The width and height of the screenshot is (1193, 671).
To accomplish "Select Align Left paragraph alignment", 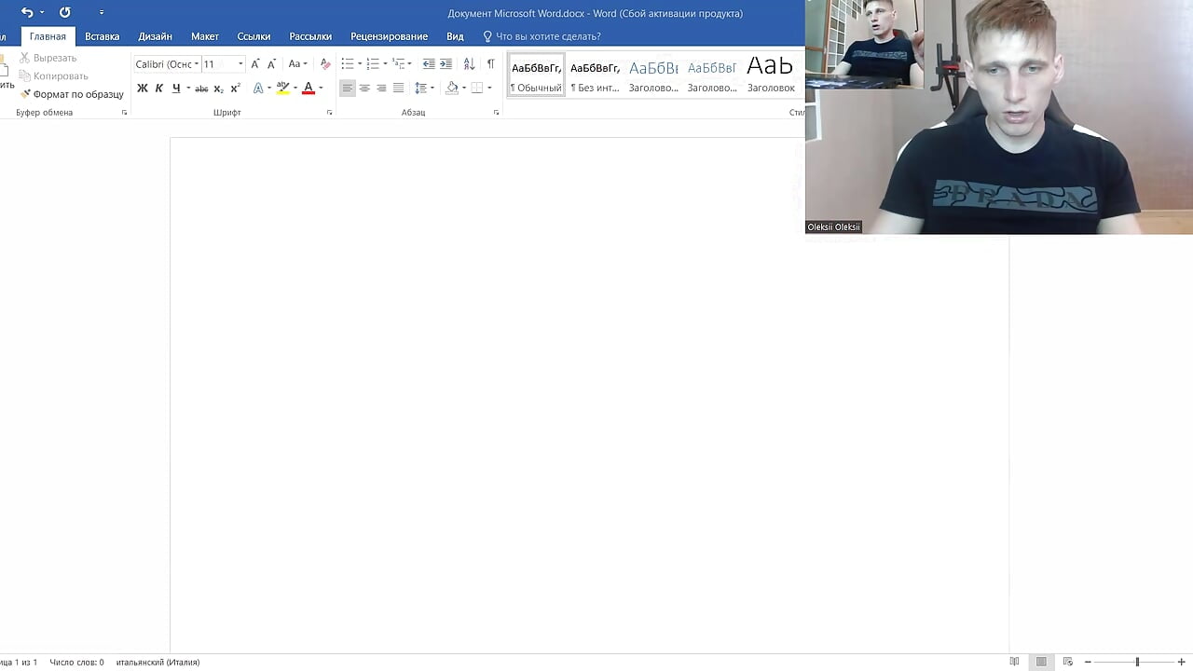I will coord(348,89).
